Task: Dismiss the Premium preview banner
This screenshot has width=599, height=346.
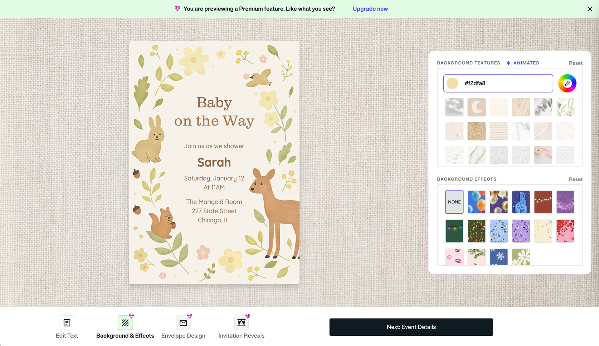Action: (x=589, y=9)
